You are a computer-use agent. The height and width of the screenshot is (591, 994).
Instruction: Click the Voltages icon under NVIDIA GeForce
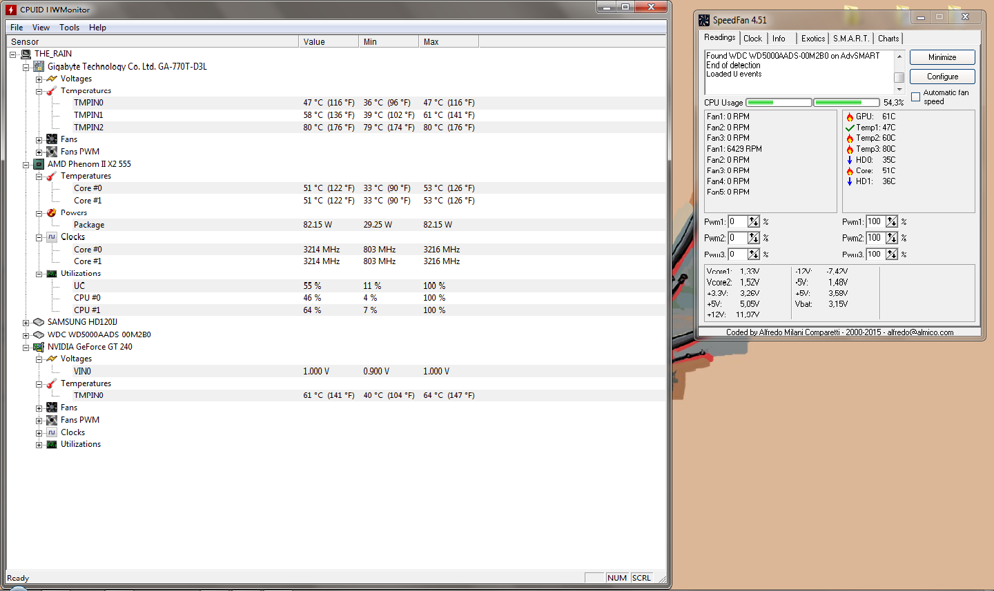click(52, 359)
